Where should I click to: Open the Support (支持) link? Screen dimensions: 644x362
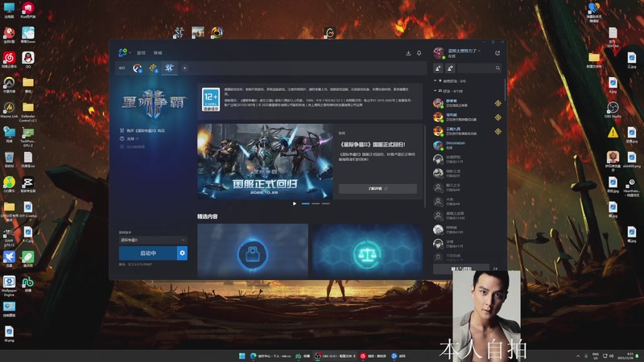coord(130,138)
